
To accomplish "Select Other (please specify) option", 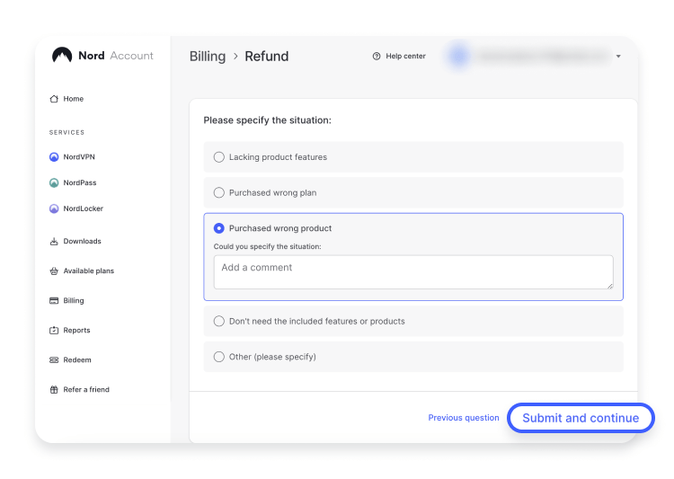I will (x=413, y=357).
